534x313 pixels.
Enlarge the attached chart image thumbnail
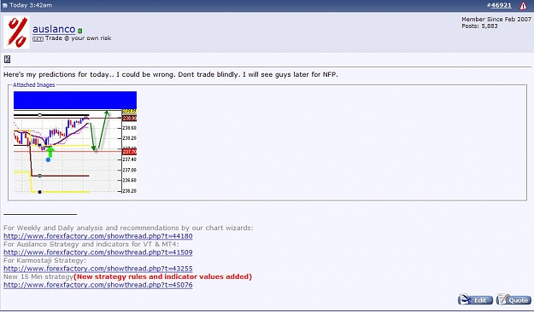pos(75,142)
